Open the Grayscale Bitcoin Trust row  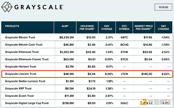(87, 37)
